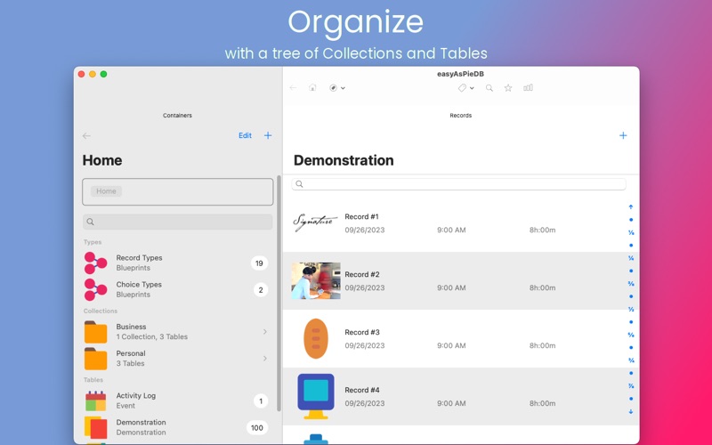Click the Edit button in Containers
Image resolution: width=712 pixels, height=445 pixels.
pyautogui.click(x=245, y=135)
